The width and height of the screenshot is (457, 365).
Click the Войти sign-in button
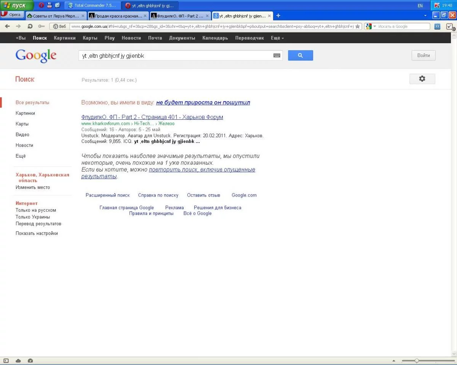(x=423, y=56)
